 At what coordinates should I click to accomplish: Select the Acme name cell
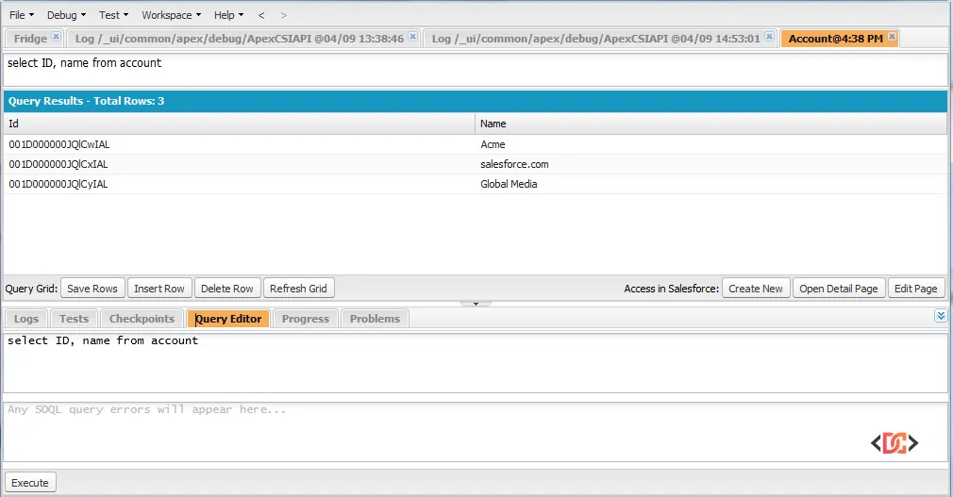click(711, 144)
